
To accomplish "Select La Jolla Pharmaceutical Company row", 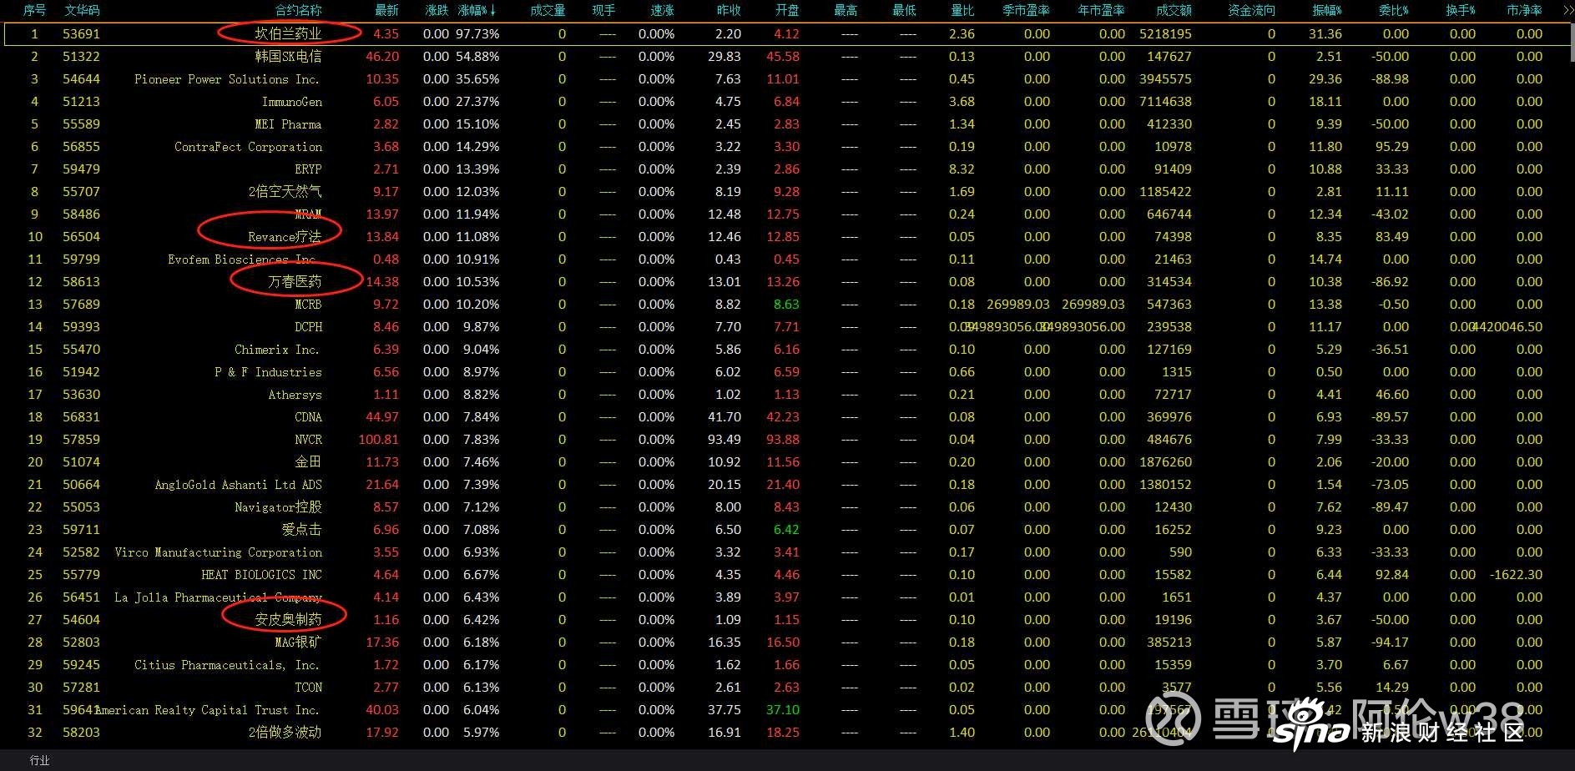I will (787, 597).
